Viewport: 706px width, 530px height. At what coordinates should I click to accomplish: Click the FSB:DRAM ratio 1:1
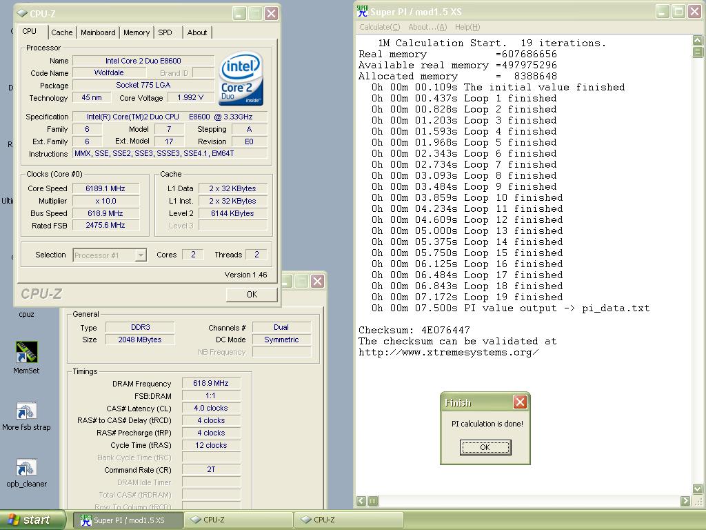click(x=211, y=395)
